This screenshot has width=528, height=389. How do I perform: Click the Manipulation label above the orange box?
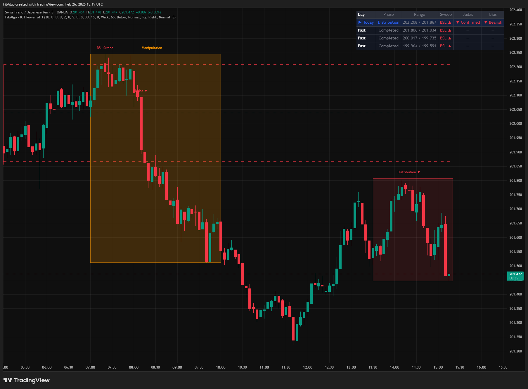[152, 48]
